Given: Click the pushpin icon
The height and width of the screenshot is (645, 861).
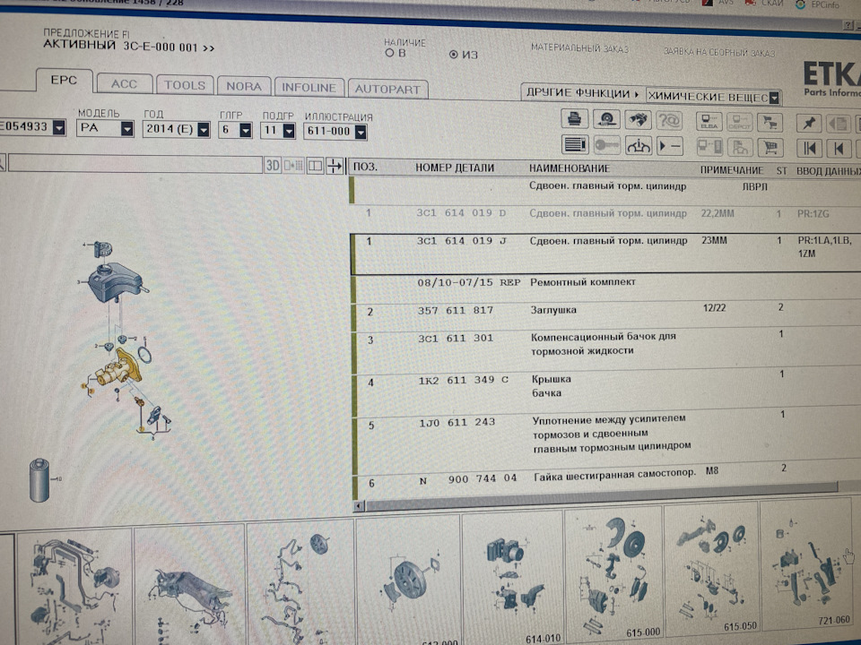Looking at the screenshot, I should tap(809, 123).
